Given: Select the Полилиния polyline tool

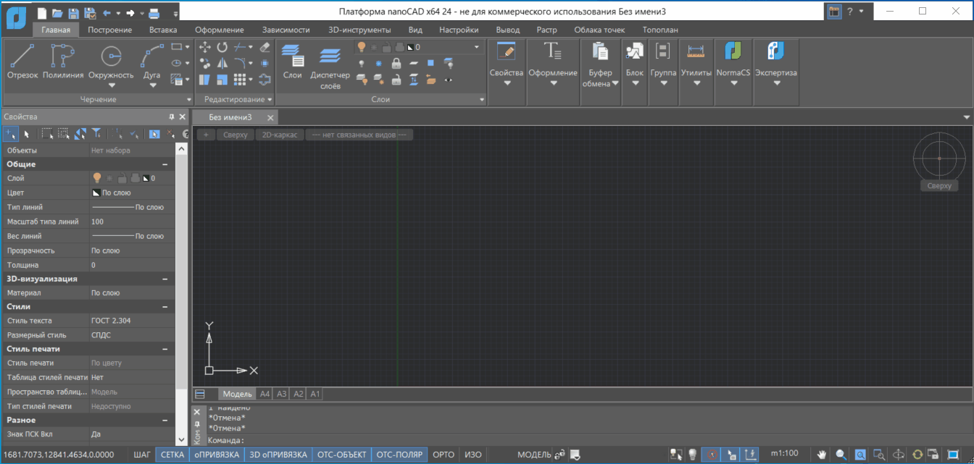Looking at the screenshot, I should 63,62.
